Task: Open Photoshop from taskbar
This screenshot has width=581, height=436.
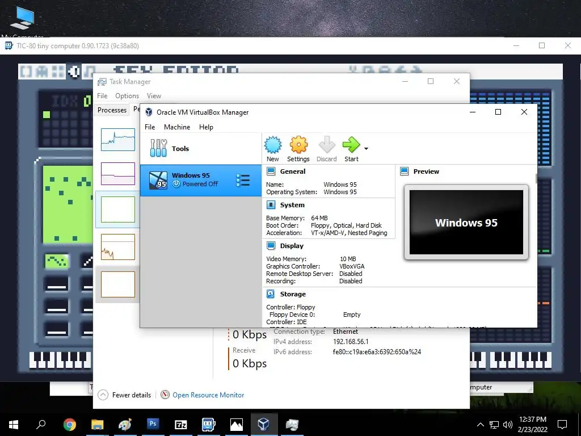Action: pyautogui.click(x=153, y=424)
